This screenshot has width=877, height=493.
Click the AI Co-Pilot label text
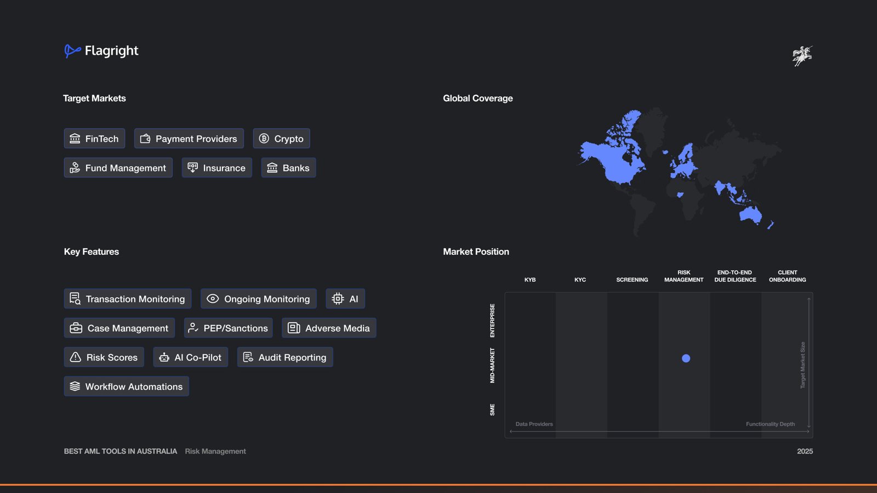[x=198, y=357]
